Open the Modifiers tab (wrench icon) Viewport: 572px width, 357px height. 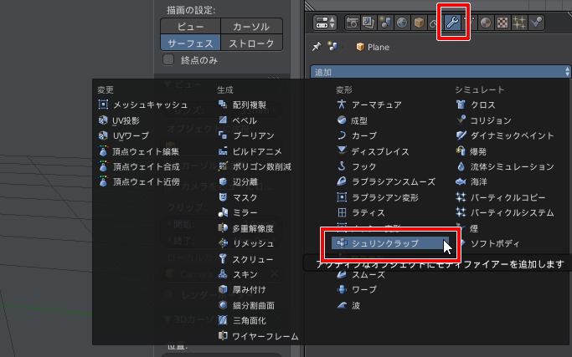pyautogui.click(x=453, y=23)
